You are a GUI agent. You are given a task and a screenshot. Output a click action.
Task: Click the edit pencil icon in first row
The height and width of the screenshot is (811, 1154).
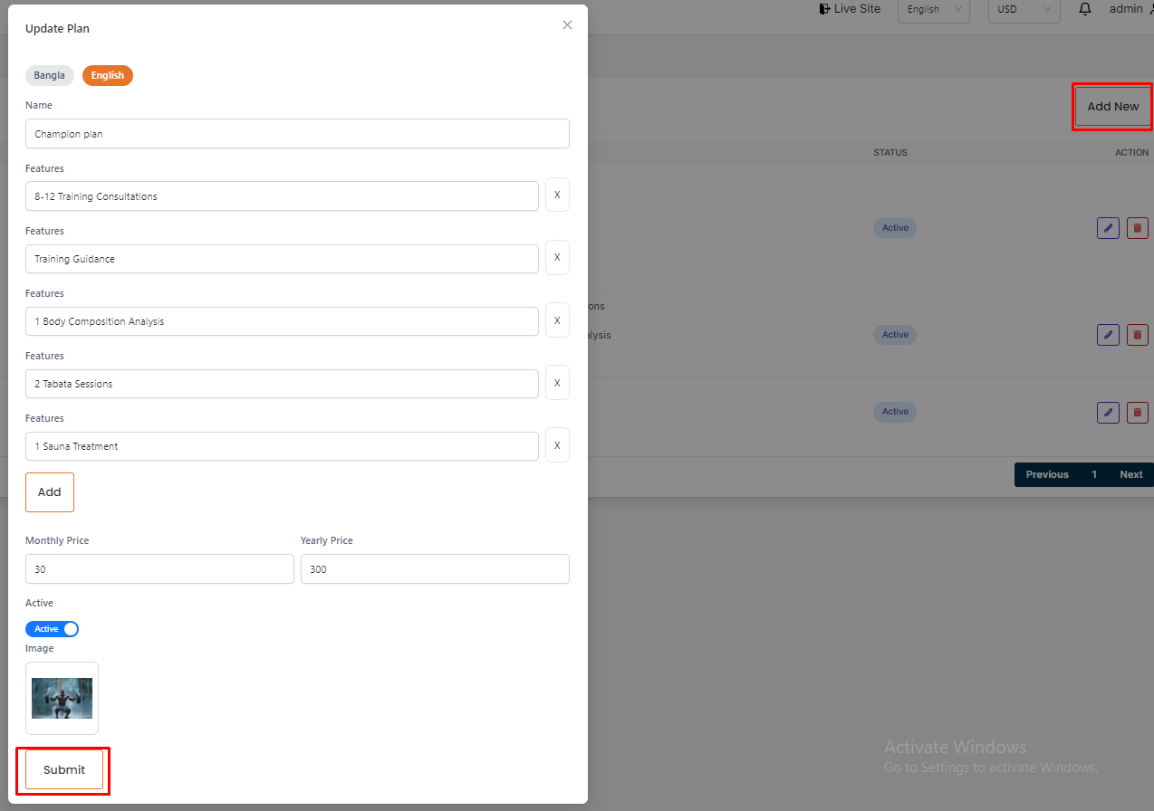[1108, 228]
